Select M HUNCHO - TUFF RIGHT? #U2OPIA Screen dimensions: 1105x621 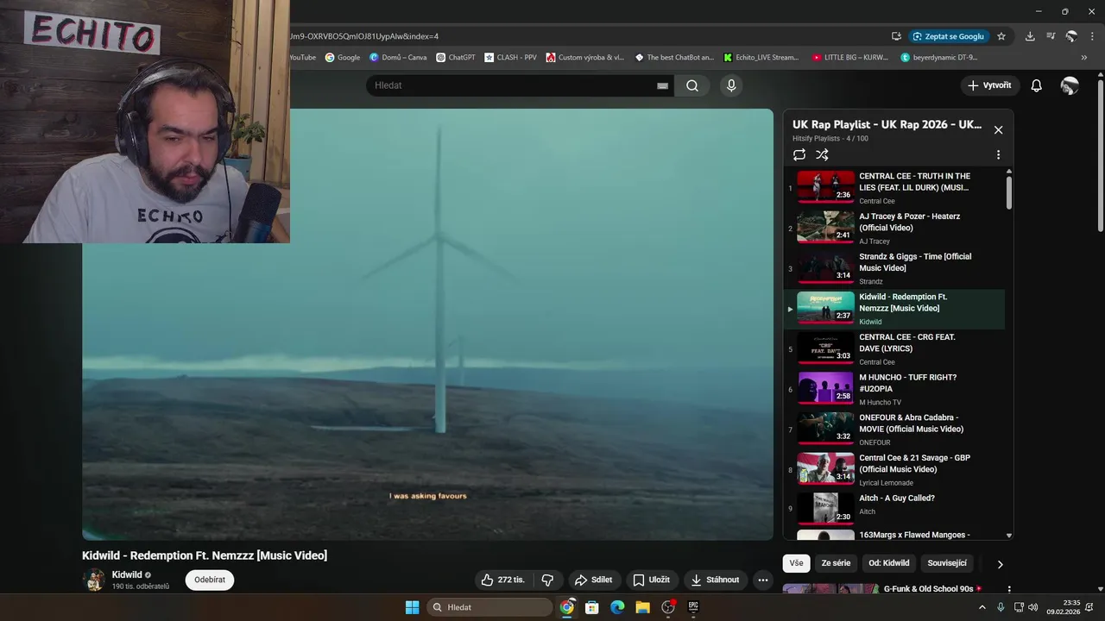[893, 389]
